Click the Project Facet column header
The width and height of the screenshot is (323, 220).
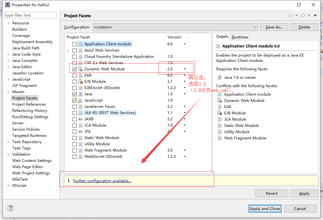pyautogui.click(x=115, y=37)
